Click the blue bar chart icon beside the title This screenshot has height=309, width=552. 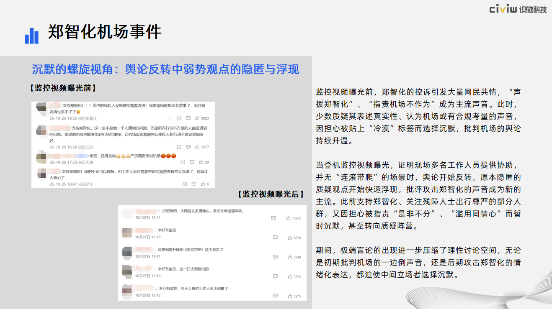point(31,36)
